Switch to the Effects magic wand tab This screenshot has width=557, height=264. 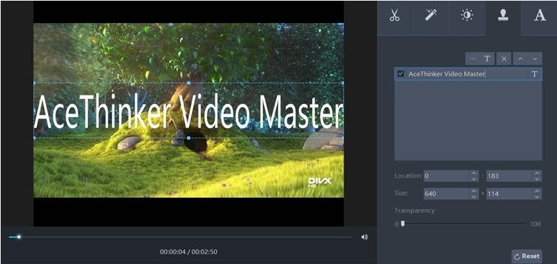tap(431, 16)
